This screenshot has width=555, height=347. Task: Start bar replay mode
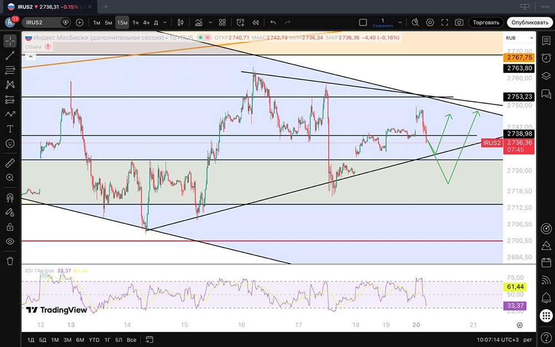point(255,22)
